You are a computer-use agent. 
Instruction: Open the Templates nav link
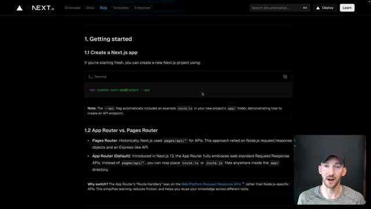click(x=121, y=8)
